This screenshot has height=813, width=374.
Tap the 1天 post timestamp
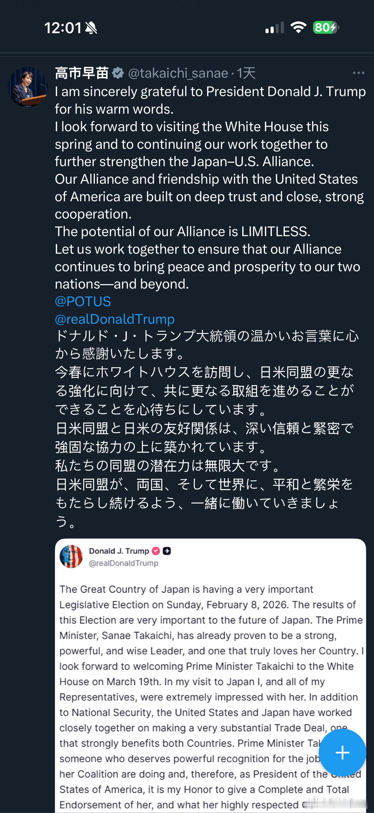click(246, 73)
